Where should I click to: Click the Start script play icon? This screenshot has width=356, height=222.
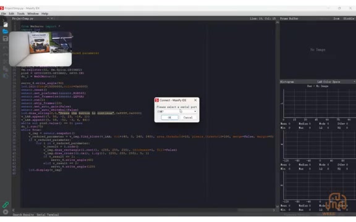tap(6, 212)
